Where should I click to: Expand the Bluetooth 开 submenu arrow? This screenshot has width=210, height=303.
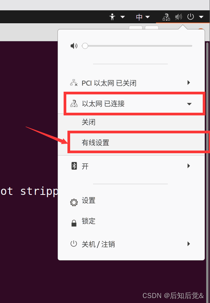tap(189, 166)
